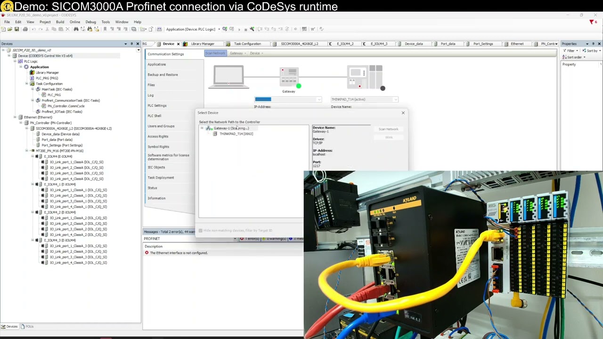Click the New Project toolbar icon

(3, 29)
